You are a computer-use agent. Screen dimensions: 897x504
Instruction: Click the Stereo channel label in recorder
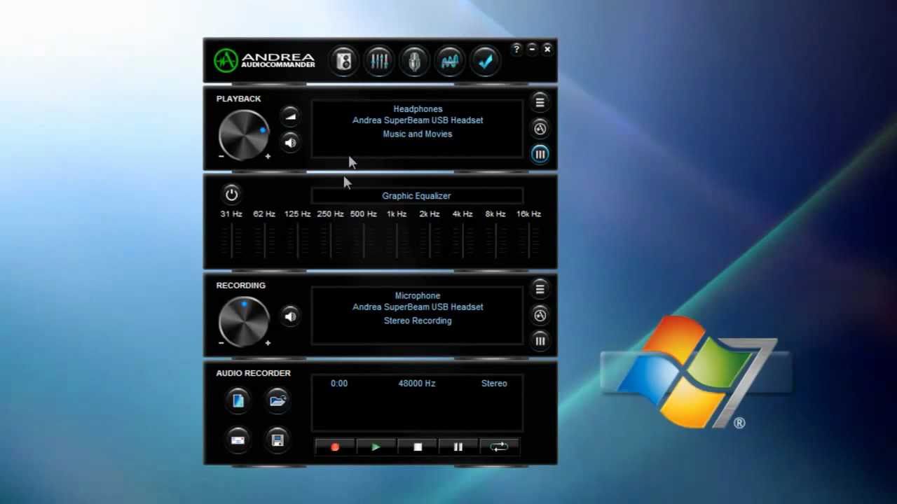[494, 384]
